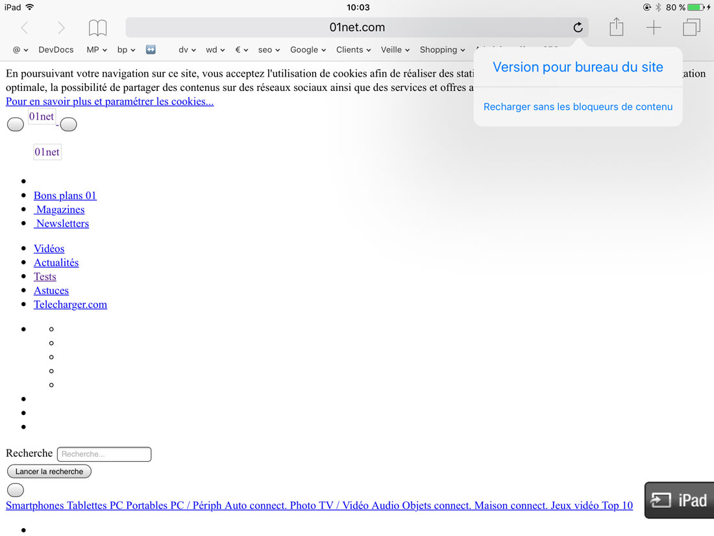Open the Share sheet icon
Screen dimensions: 714x536
pos(616,27)
